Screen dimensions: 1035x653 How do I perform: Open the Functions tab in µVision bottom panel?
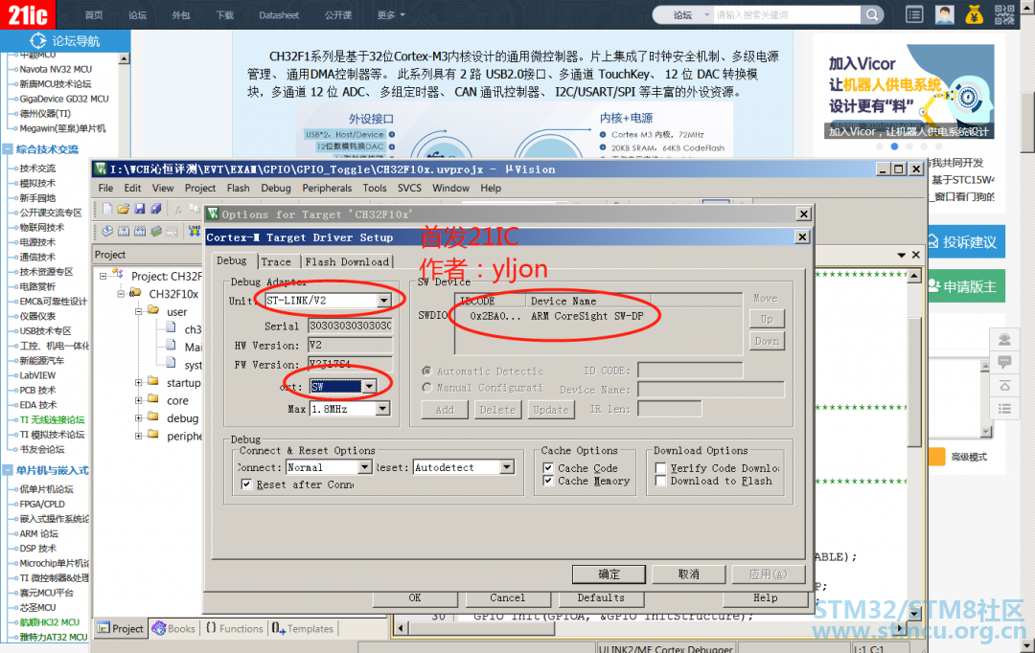click(x=235, y=629)
